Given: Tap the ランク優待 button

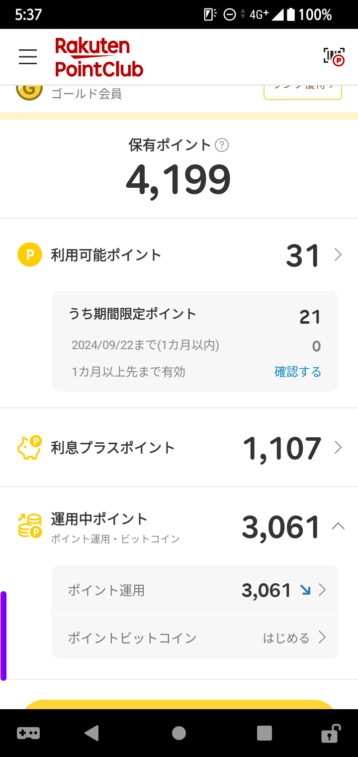Looking at the screenshot, I should (x=302, y=93).
